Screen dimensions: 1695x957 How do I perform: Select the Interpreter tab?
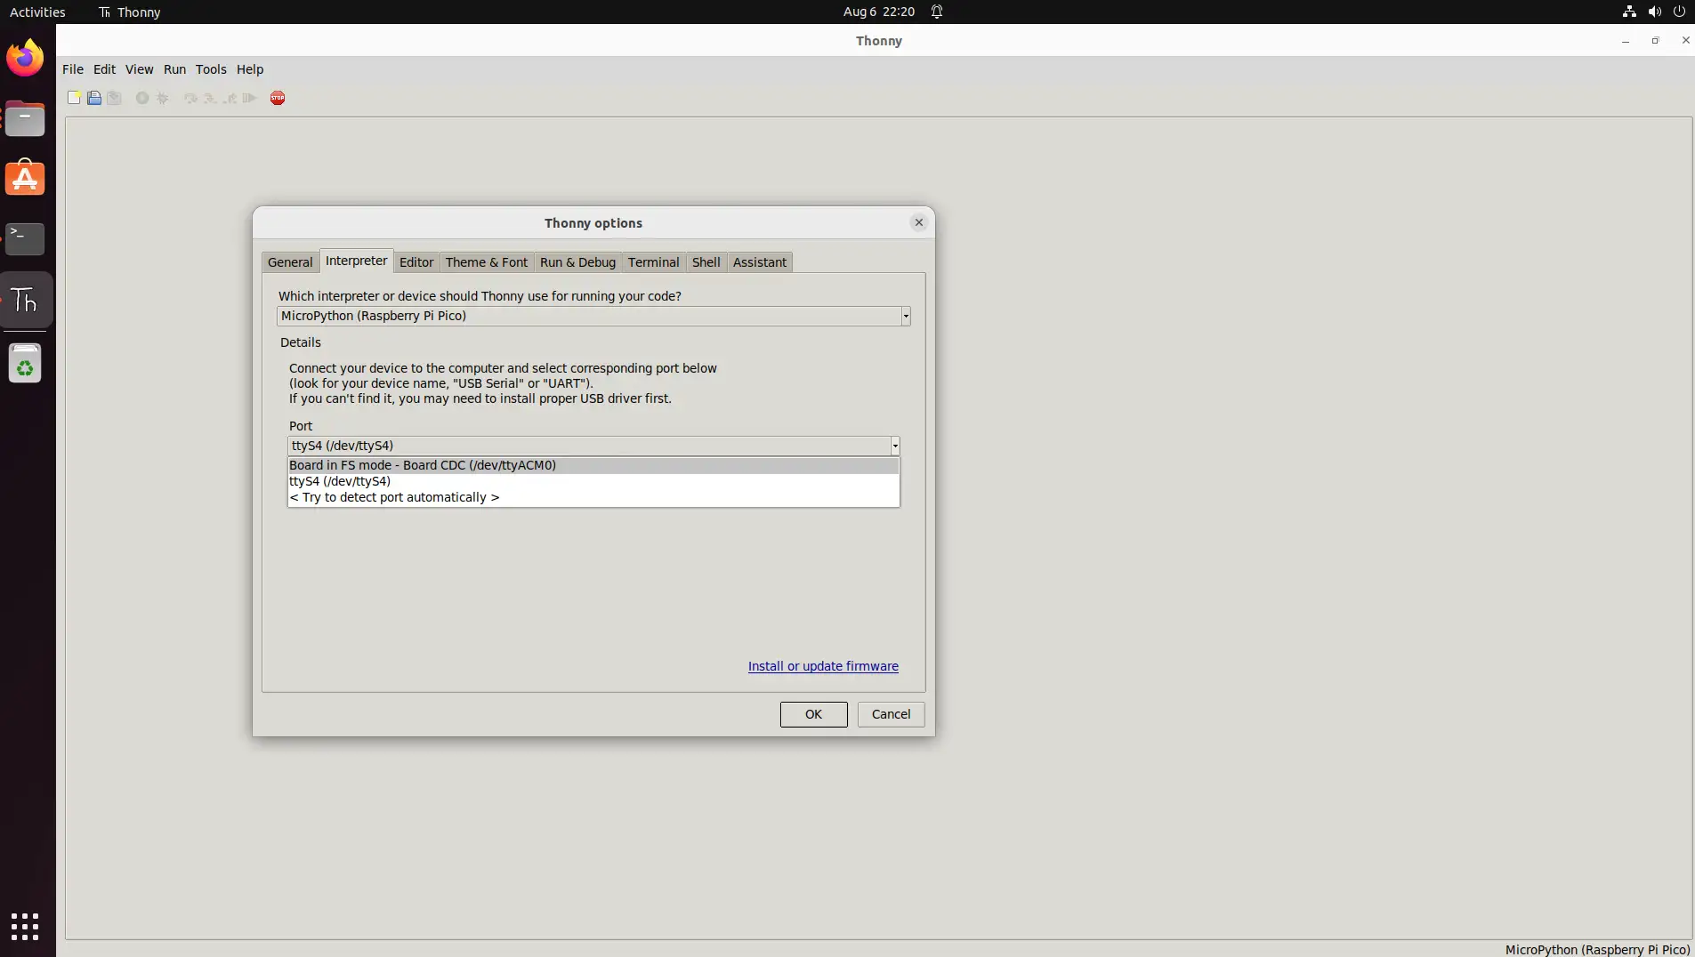coord(356,261)
